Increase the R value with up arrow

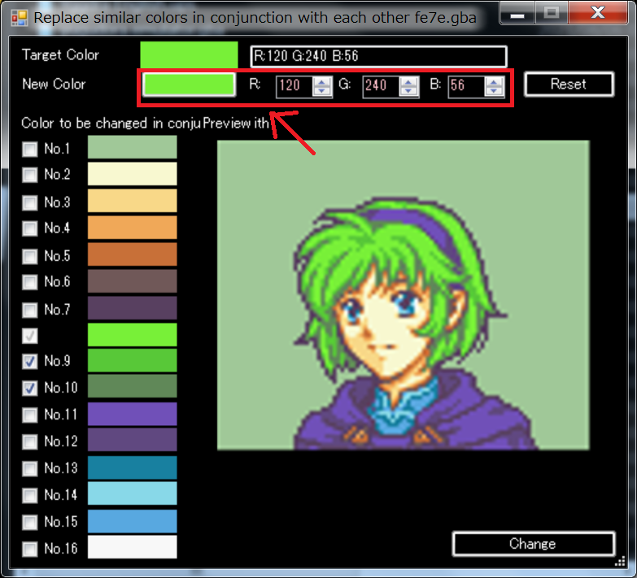tap(321, 81)
